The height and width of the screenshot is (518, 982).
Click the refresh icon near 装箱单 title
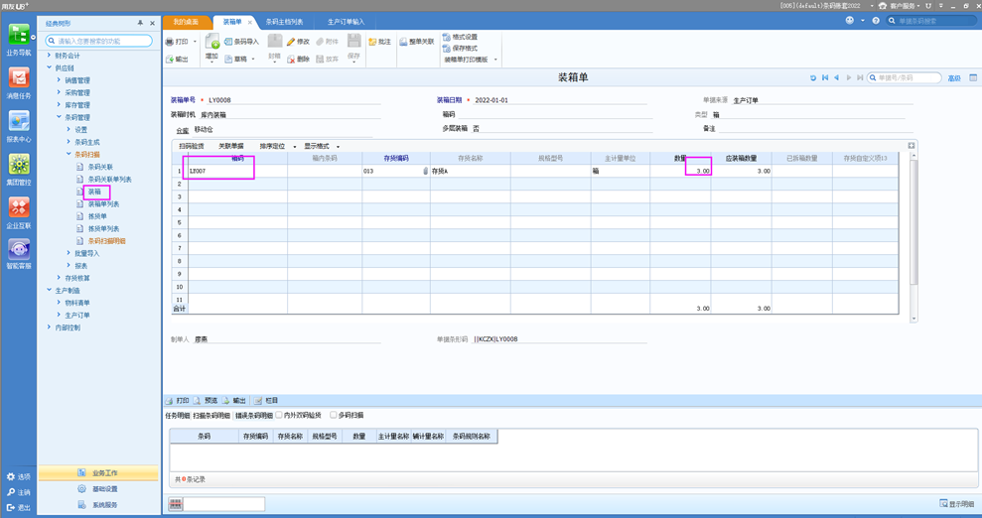(813, 77)
